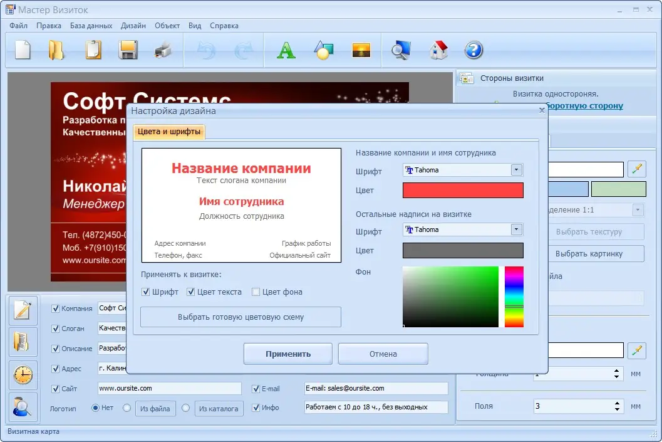Expand the деление 1:1 dropdown
This screenshot has width=662, height=442.
[638, 209]
